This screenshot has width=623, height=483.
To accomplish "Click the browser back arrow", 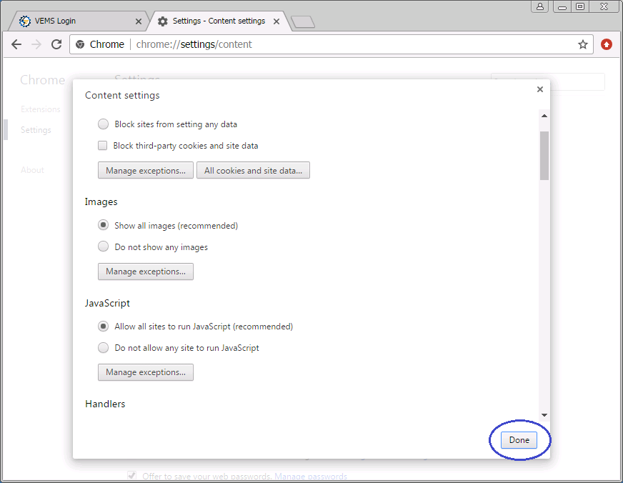I will click(16, 44).
